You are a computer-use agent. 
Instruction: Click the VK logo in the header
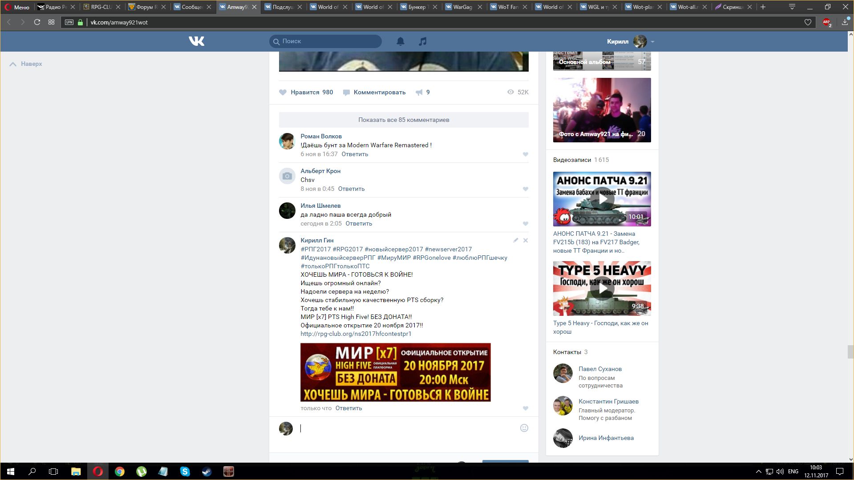(196, 41)
